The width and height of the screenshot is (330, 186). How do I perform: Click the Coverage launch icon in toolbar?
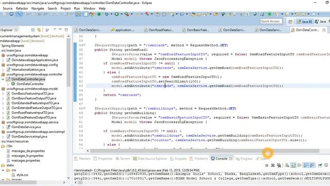(x=126, y=14)
